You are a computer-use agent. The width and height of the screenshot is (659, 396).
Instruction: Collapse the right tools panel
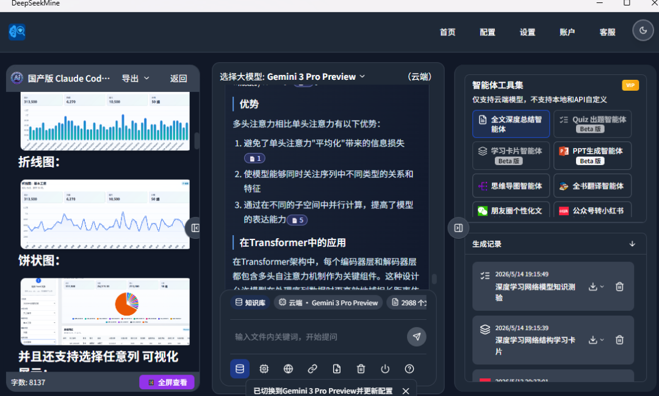coord(458,228)
